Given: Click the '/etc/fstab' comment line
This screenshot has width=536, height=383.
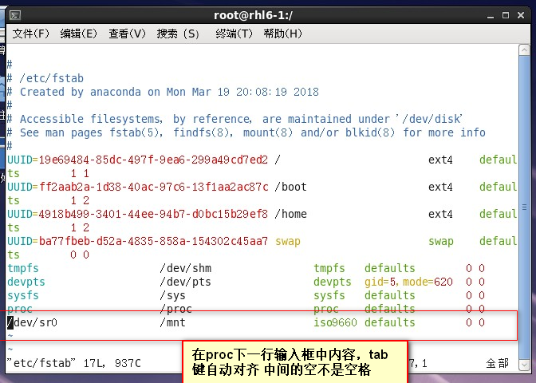Looking at the screenshot, I should (x=45, y=78).
